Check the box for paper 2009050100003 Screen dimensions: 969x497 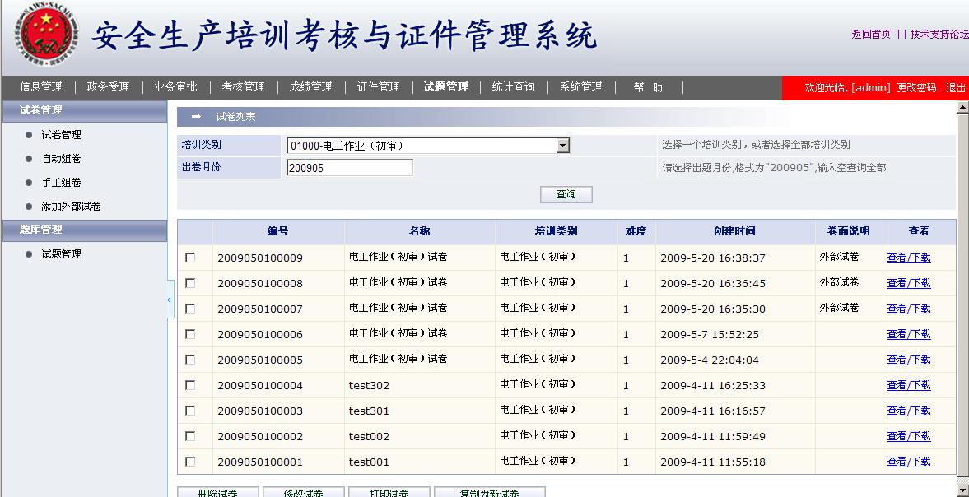[190, 411]
